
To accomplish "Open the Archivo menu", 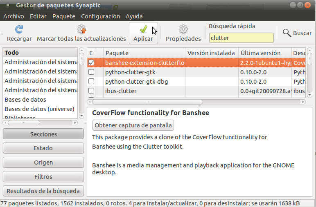I will coord(14,16).
